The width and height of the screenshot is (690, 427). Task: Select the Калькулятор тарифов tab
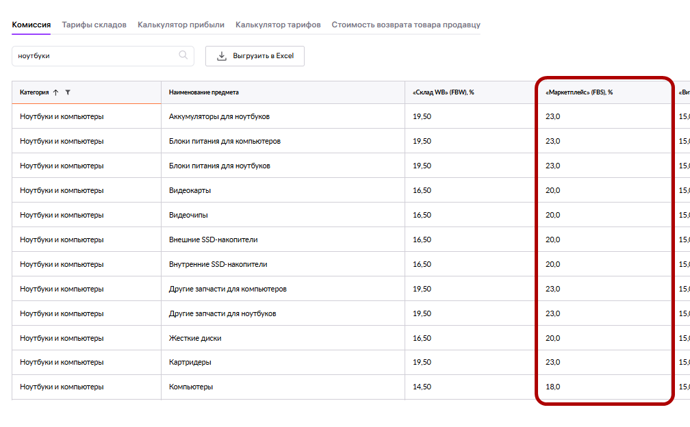[278, 25]
